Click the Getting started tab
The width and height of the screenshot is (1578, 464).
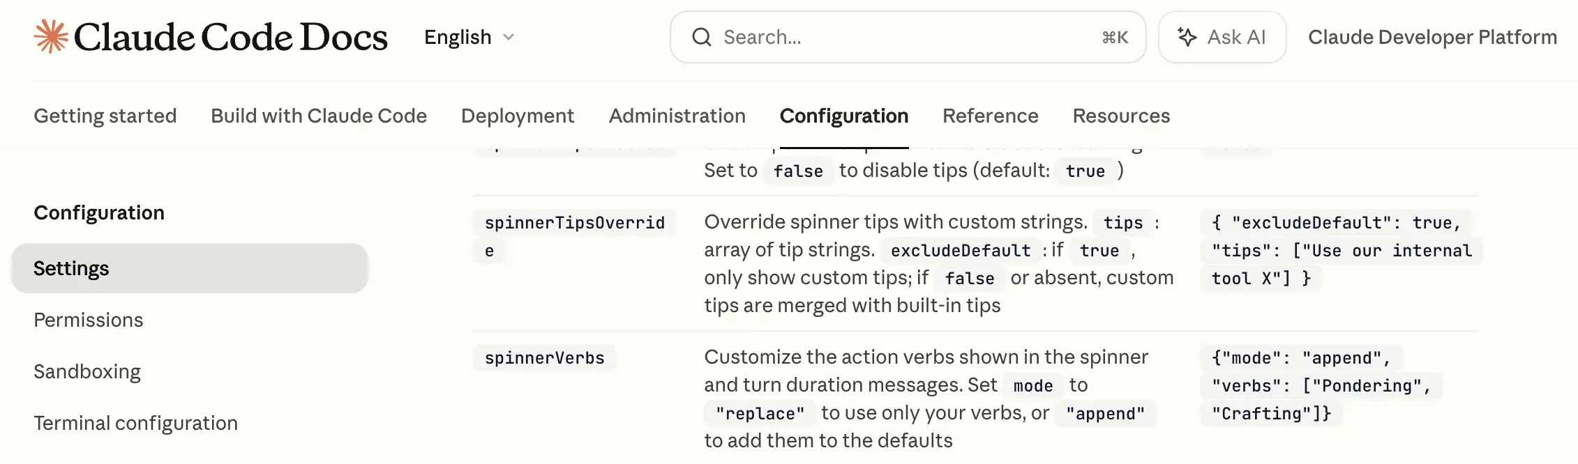pyautogui.click(x=105, y=116)
